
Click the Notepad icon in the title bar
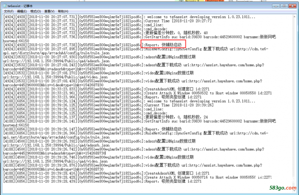5,6
